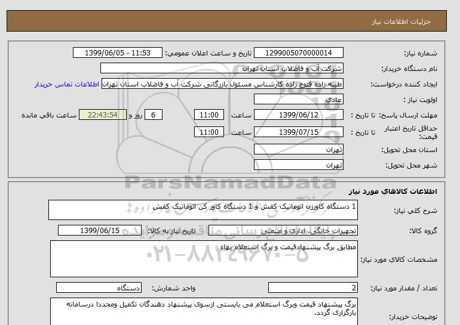
Task: Click the واحد شمارش label
Action: point(174,289)
